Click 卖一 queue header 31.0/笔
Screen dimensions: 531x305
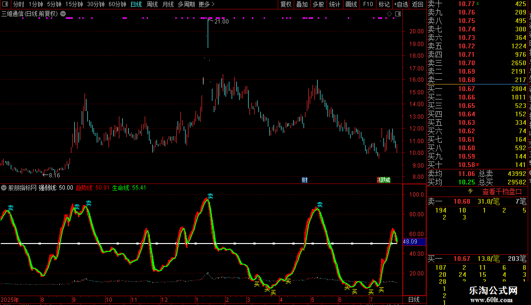pos(488,201)
